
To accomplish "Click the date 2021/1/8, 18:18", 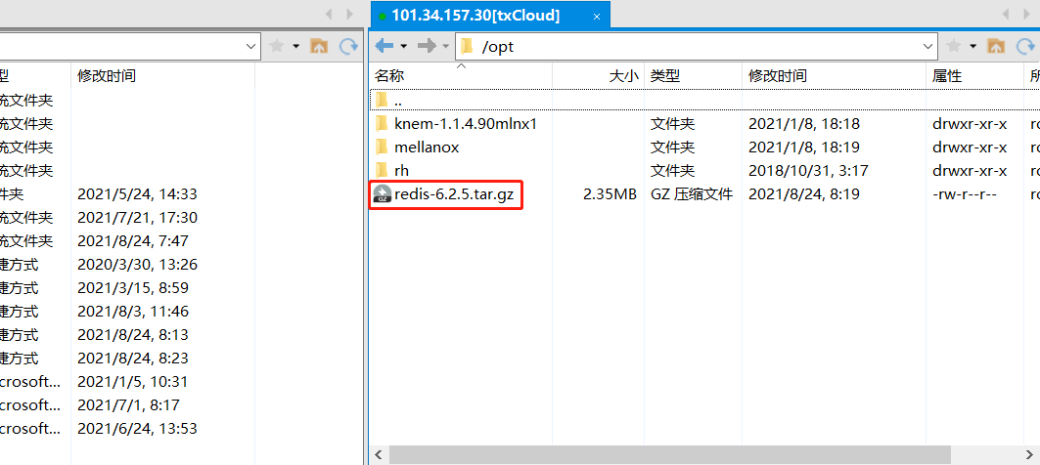I will [804, 124].
